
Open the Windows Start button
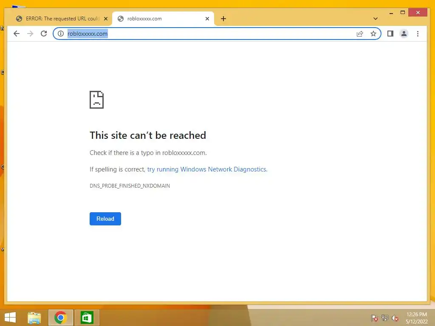pyautogui.click(x=10, y=318)
